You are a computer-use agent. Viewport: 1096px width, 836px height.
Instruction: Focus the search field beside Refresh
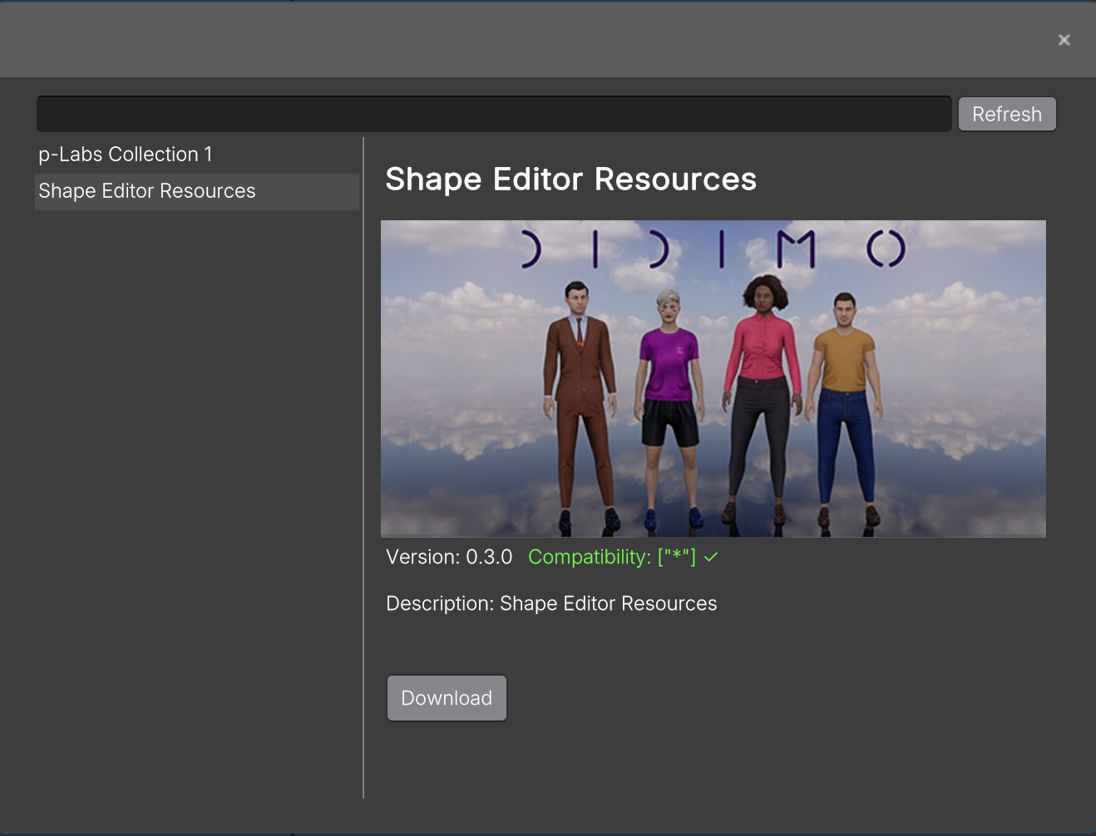click(x=494, y=114)
